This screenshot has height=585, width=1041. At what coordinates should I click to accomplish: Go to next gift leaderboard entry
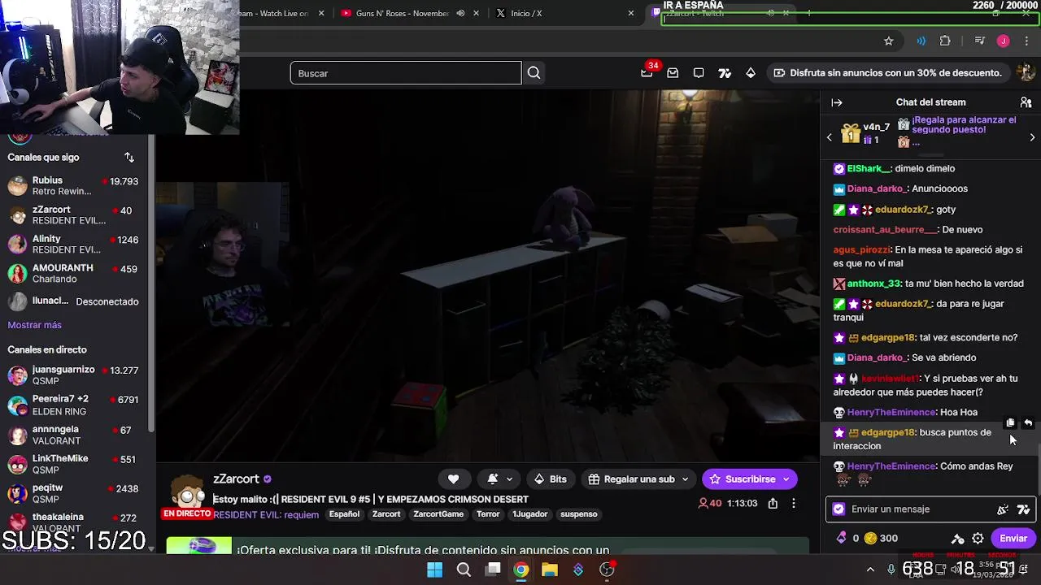(x=1032, y=137)
